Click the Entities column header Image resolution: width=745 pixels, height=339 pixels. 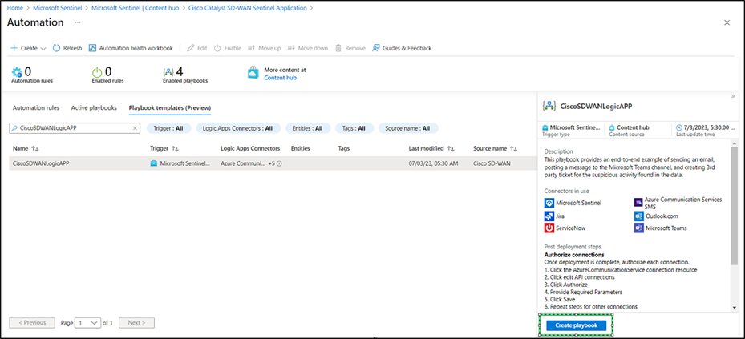[x=300, y=148]
